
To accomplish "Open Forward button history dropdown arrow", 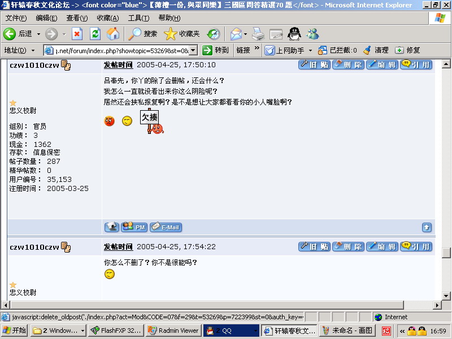I will tap(64, 34).
